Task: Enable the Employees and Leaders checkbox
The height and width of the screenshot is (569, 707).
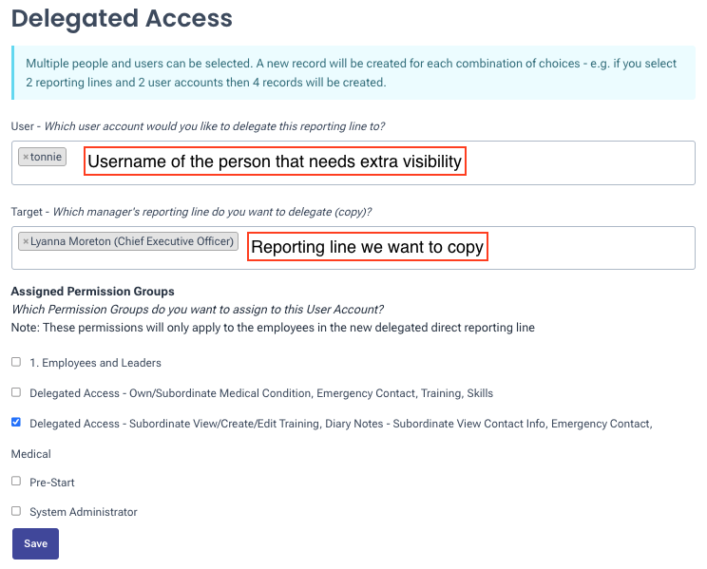Action: point(16,362)
